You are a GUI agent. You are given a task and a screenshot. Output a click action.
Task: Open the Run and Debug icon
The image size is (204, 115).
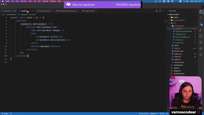201,30
